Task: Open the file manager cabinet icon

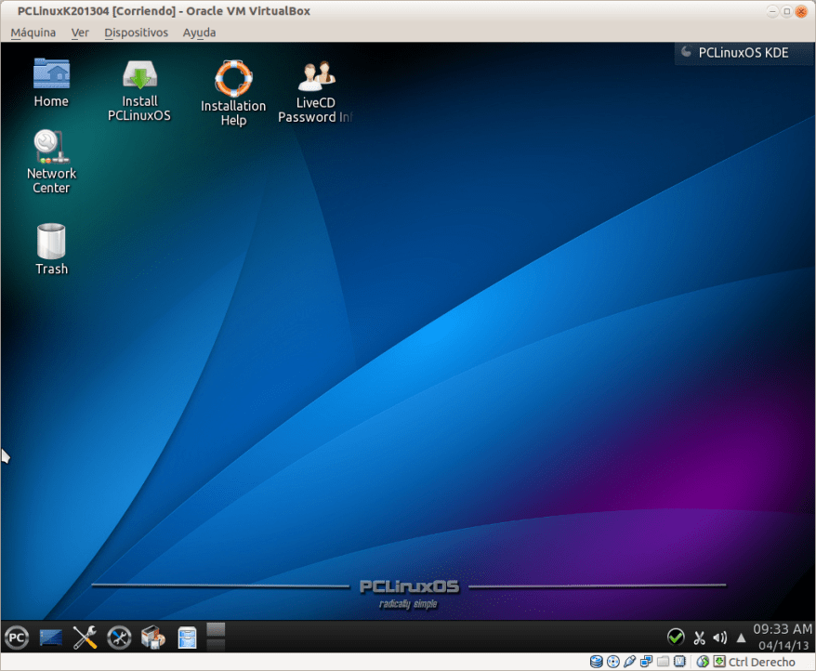Action: click(188, 638)
